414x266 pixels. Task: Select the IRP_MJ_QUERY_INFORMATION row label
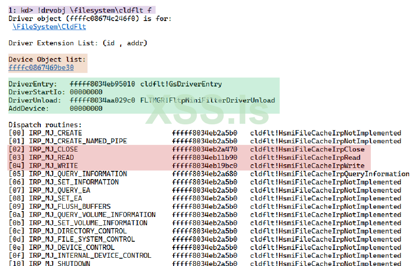tap(78, 174)
